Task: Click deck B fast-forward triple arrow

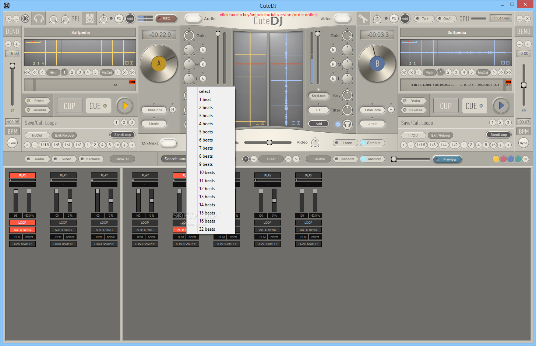Action: click(x=508, y=72)
